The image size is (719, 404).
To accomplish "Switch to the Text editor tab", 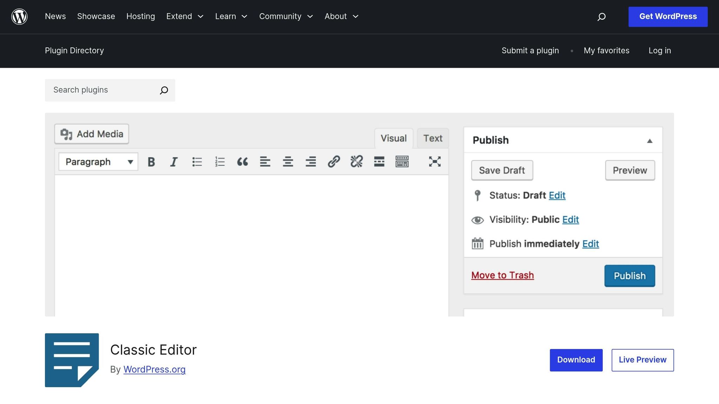I will (x=433, y=139).
